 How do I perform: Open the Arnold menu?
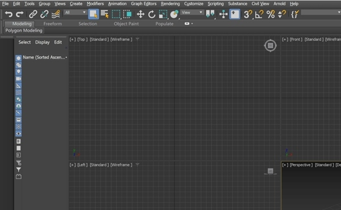click(x=280, y=4)
